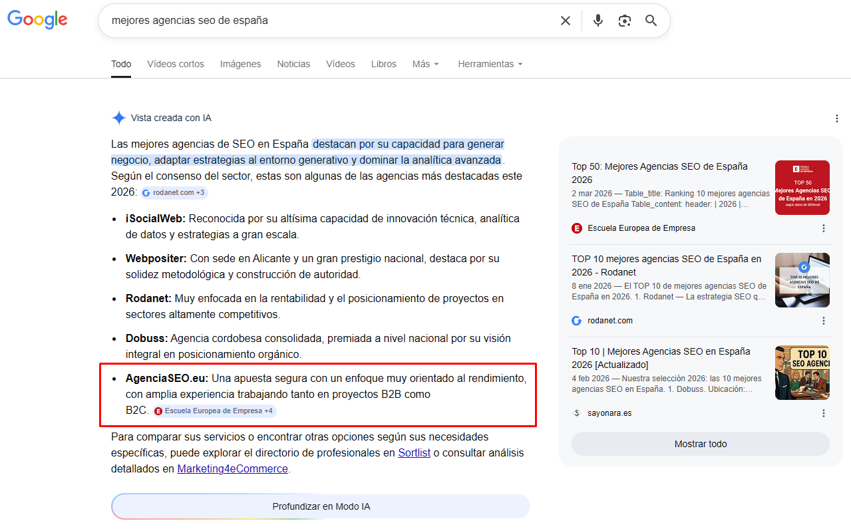Expand the Herramientas dropdown
This screenshot has height=529, width=851.
[490, 65]
